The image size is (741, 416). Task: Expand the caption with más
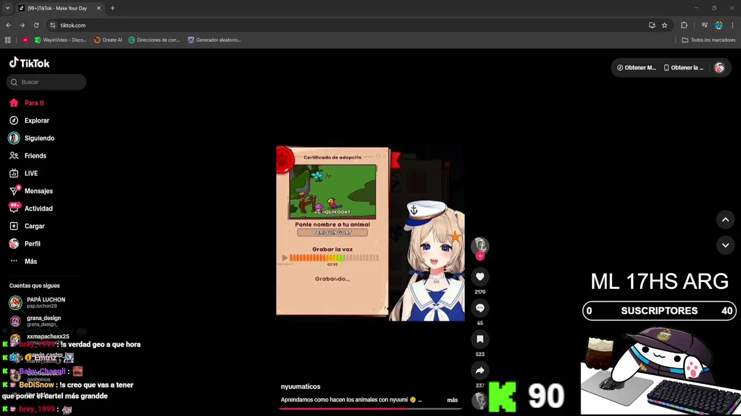click(x=452, y=400)
